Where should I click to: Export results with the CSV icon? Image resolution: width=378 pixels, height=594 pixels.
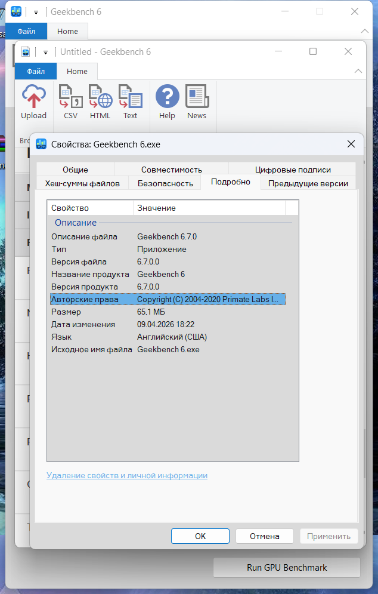[70, 97]
